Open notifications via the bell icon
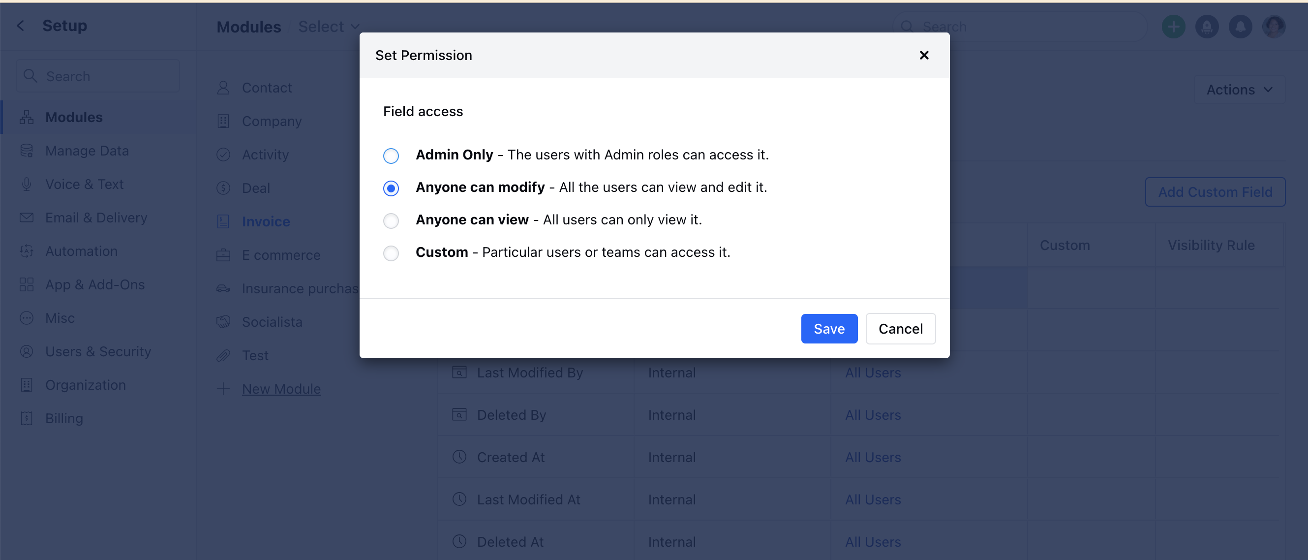 click(1241, 27)
